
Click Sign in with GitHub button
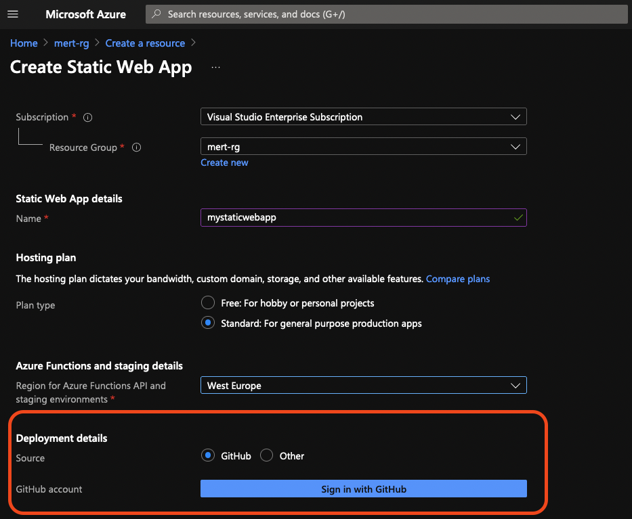(364, 489)
